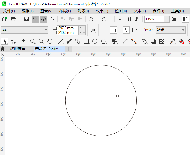Open the 位图(B) menu
190x155 pixels.
tap(121, 11)
